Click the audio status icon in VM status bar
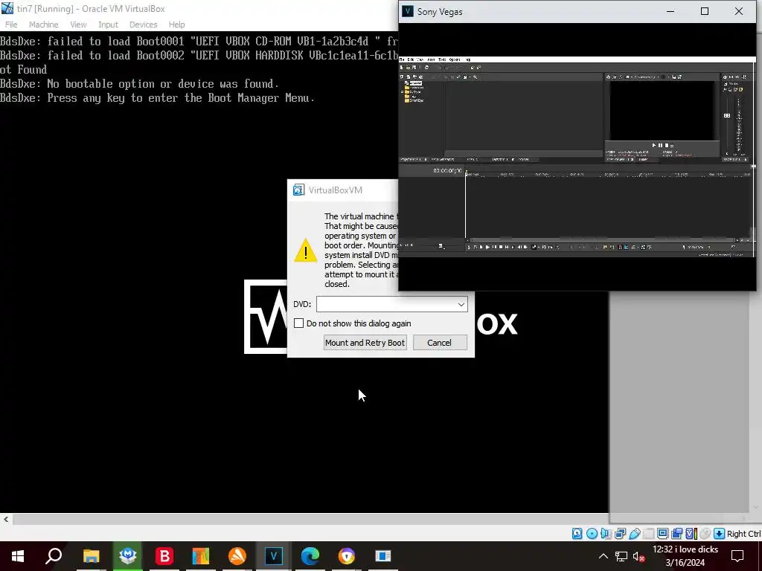Viewport: 762px width, 571px height. click(606, 534)
